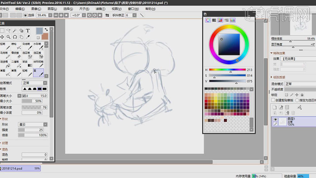
Task: Toggle lock transparency icon
Action: pos(286,95)
